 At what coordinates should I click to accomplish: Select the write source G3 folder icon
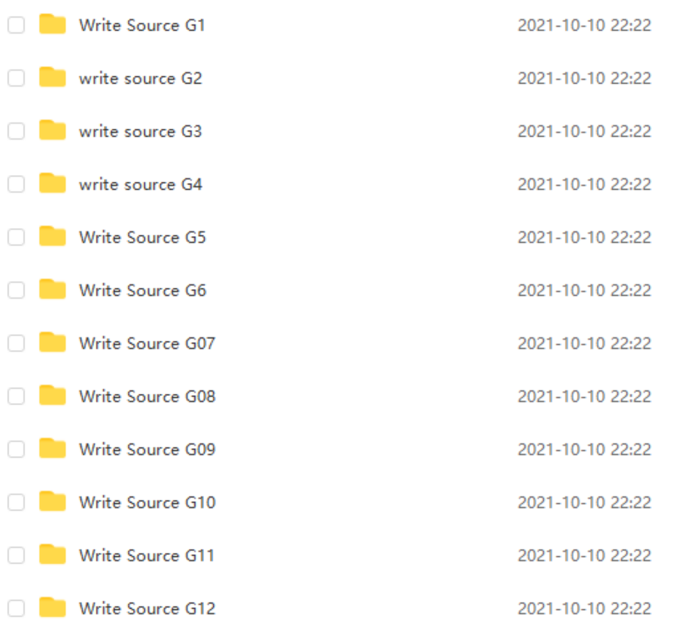tap(52, 130)
